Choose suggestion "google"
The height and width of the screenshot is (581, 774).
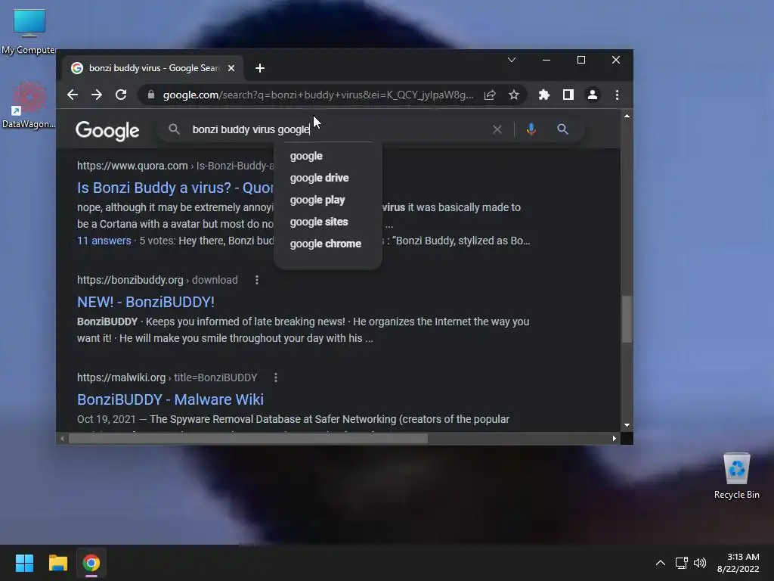point(306,156)
